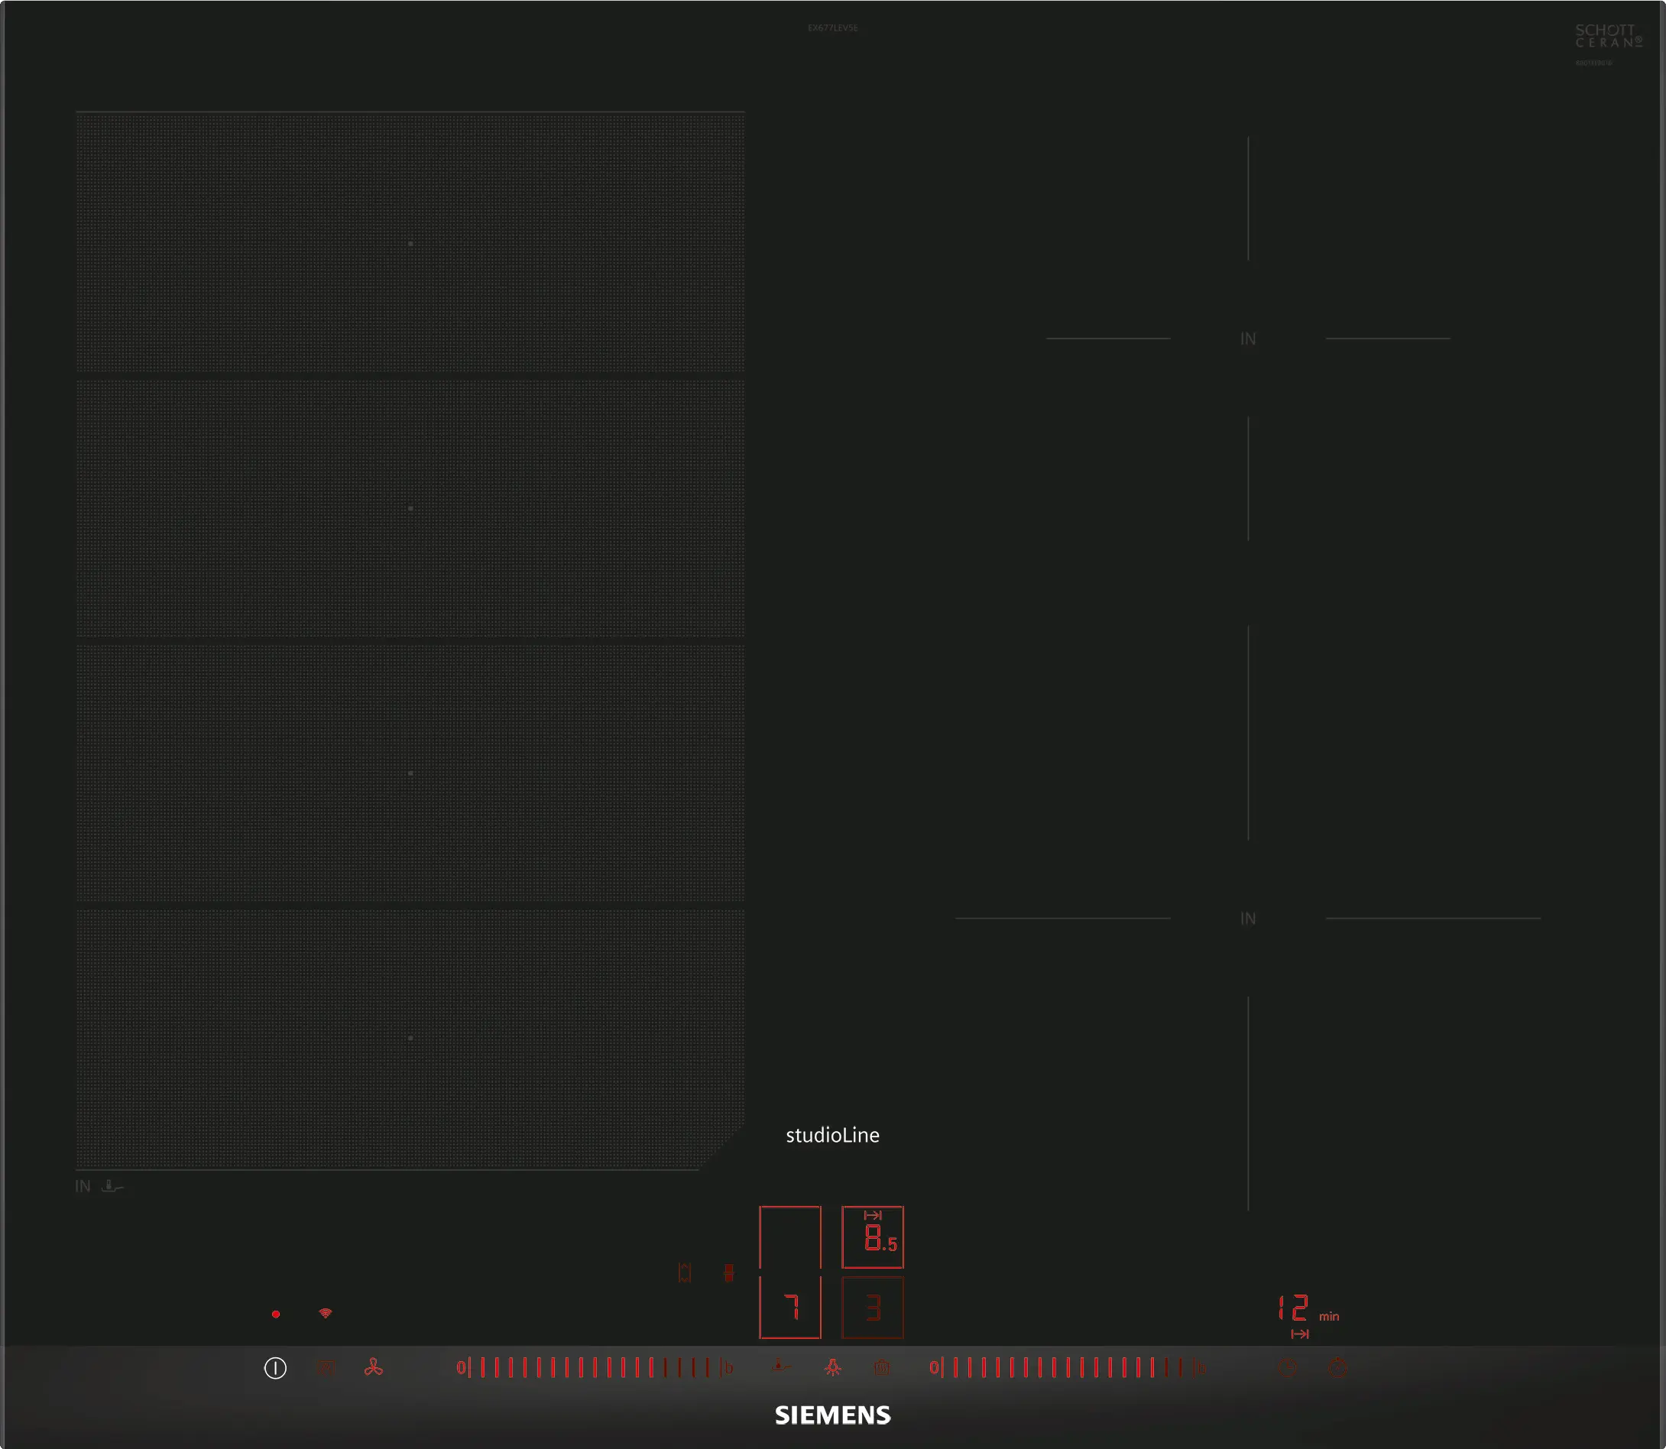The image size is (1666, 1449).
Task: Set left power slider to zero
Action: [x=461, y=1367]
